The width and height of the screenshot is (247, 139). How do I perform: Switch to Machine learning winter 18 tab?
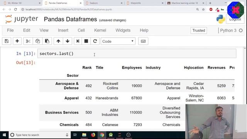tap(186, 3)
